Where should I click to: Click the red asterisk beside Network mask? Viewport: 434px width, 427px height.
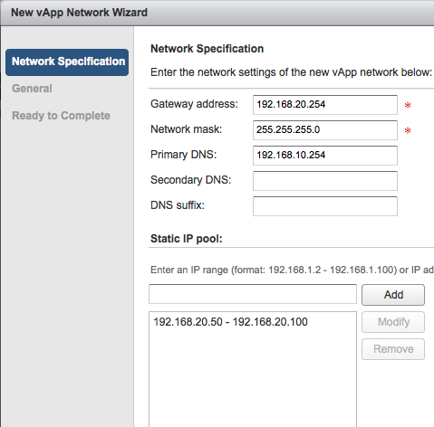[408, 130]
